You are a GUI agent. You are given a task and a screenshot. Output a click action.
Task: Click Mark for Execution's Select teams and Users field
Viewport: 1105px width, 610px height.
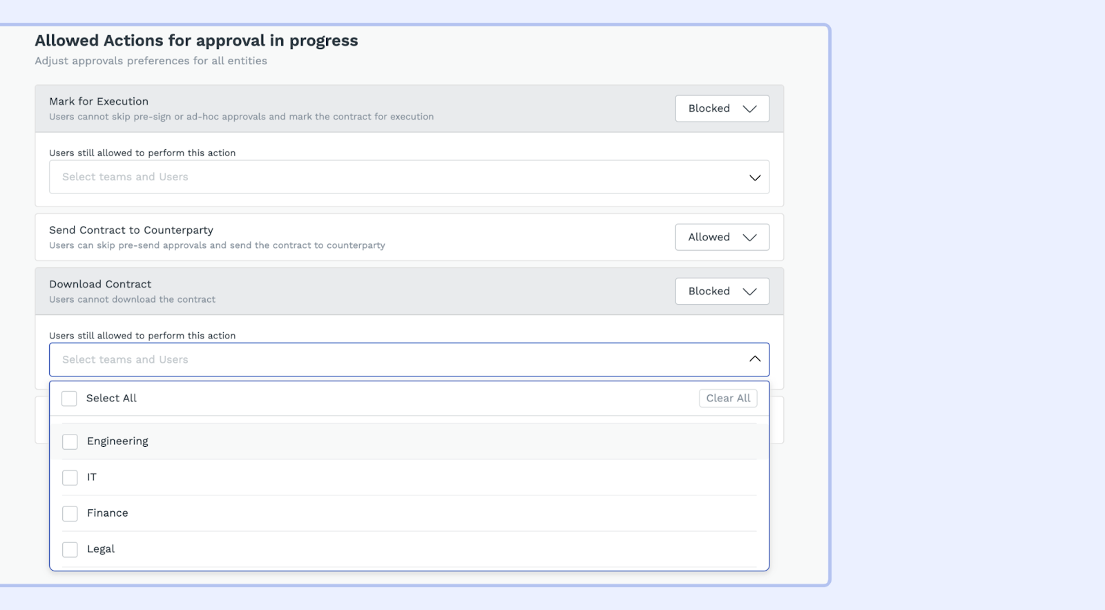pyautogui.click(x=394, y=178)
